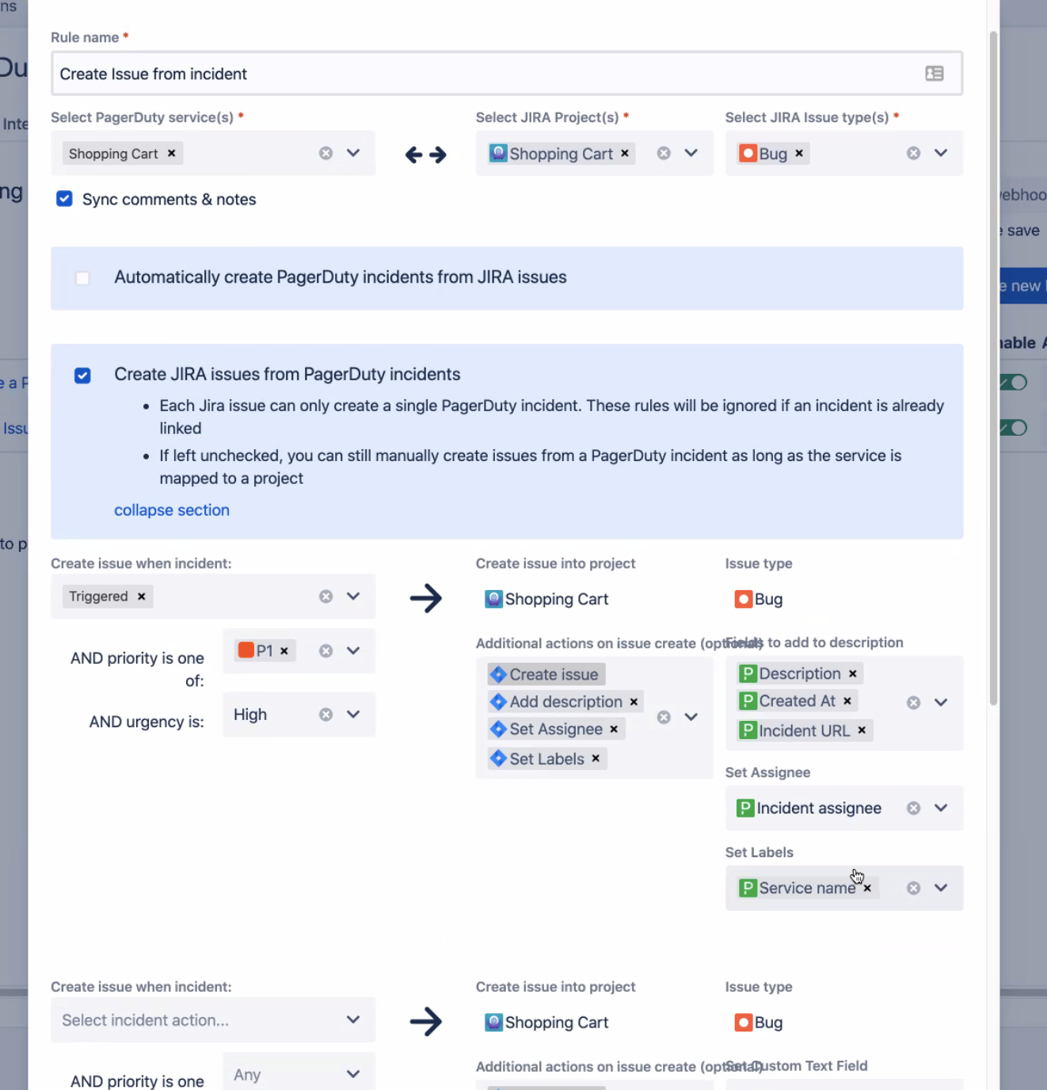Click the card icon in Rule name field

pos(935,74)
